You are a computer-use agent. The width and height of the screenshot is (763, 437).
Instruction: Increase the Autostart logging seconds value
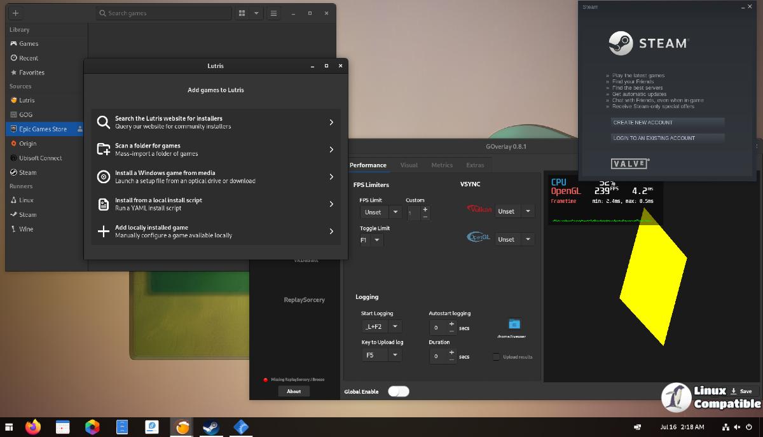point(451,323)
